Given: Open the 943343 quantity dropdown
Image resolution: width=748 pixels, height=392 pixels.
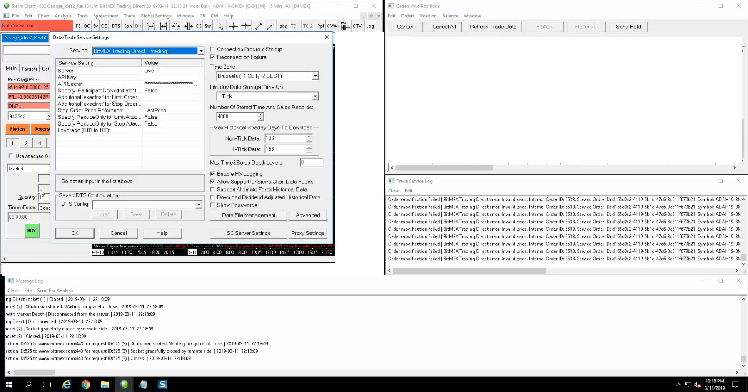Looking at the screenshot, I should click(48, 116).
